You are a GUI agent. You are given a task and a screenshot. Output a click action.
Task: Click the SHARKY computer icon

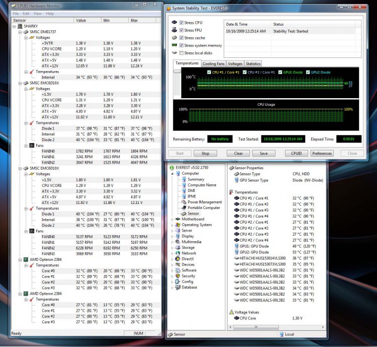click(20, 26)
